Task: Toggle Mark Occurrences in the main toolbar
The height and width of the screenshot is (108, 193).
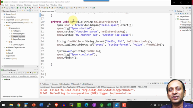Action: [62, 8]
